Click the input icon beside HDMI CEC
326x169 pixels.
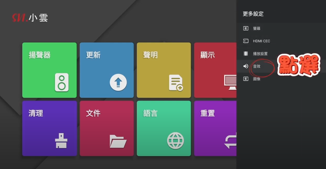tap(246, 41)
